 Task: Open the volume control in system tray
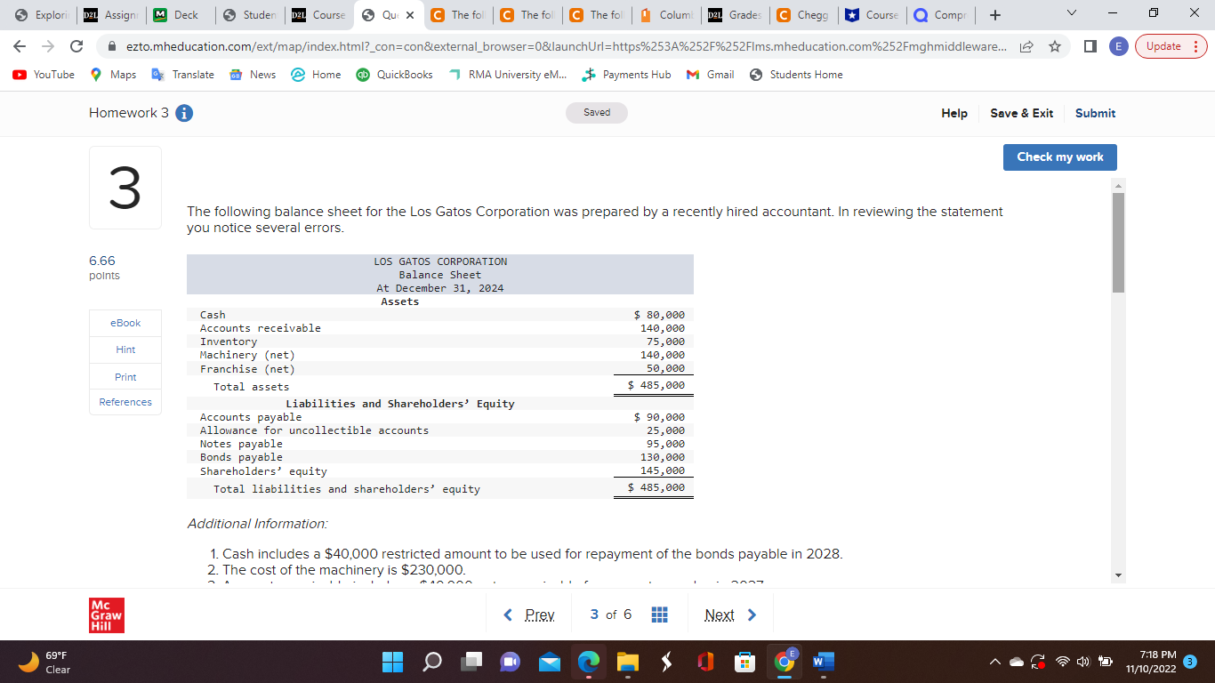tap(1082, 663)
